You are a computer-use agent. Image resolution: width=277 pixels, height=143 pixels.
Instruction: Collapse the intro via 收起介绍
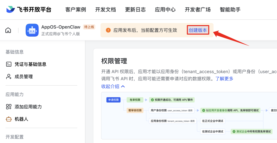[113, 86]
